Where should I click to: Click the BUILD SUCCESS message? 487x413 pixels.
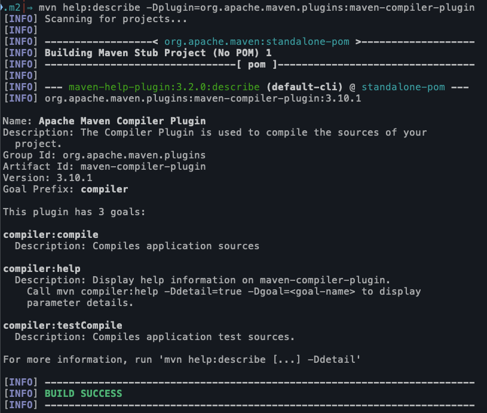tap(84, 393)
